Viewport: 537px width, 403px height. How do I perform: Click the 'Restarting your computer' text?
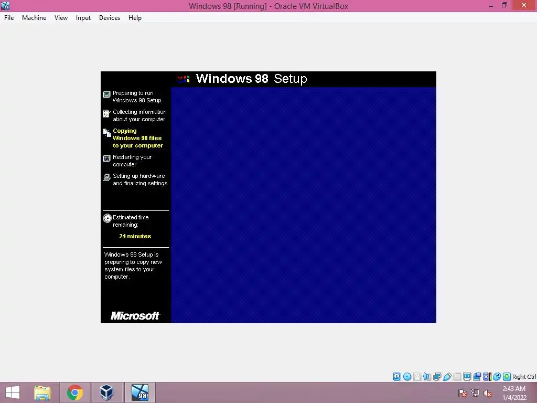[x=132, y=161]
